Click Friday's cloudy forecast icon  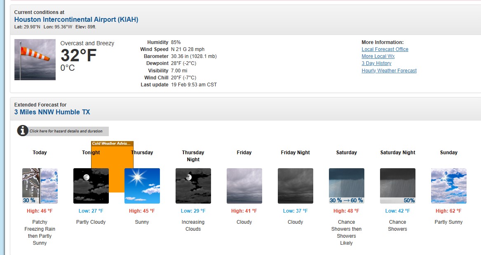(244, 185)
